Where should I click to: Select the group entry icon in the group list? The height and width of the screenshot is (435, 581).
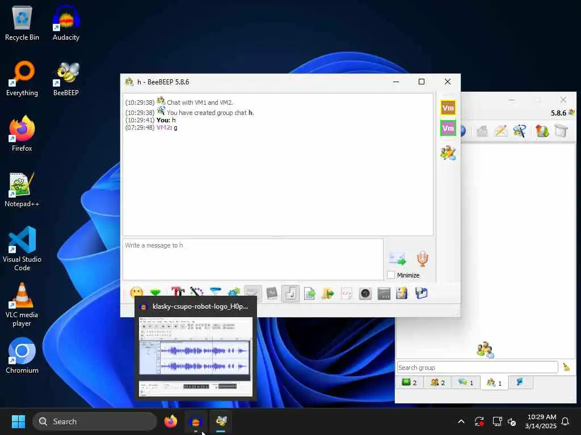[485, 349]
